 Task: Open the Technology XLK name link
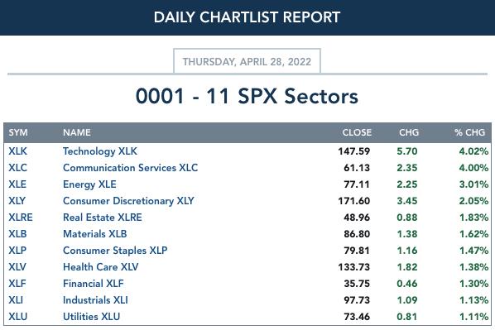(x=100, y=151)
